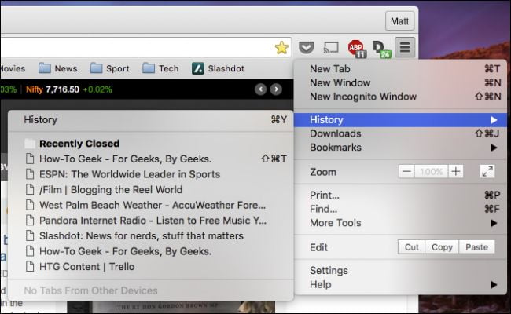Open the Pocket extension icon
The width and height of the screenshot is (511, 314).
tap(306, 48)
